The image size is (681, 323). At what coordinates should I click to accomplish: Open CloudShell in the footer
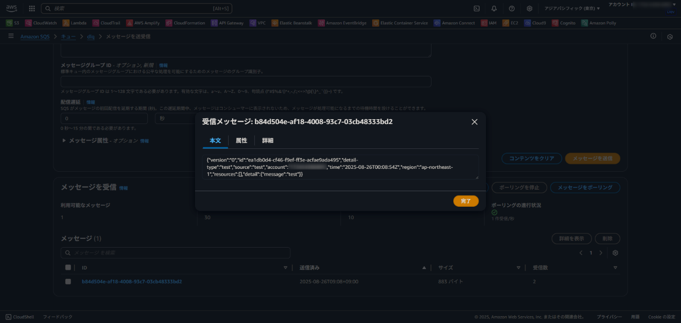click(x=19, y=317)
